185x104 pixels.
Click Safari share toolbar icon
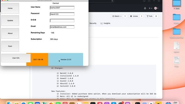(x=149, y=1)
